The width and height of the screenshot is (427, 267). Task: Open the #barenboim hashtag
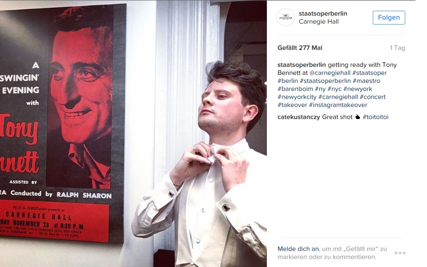coord(295,89)
